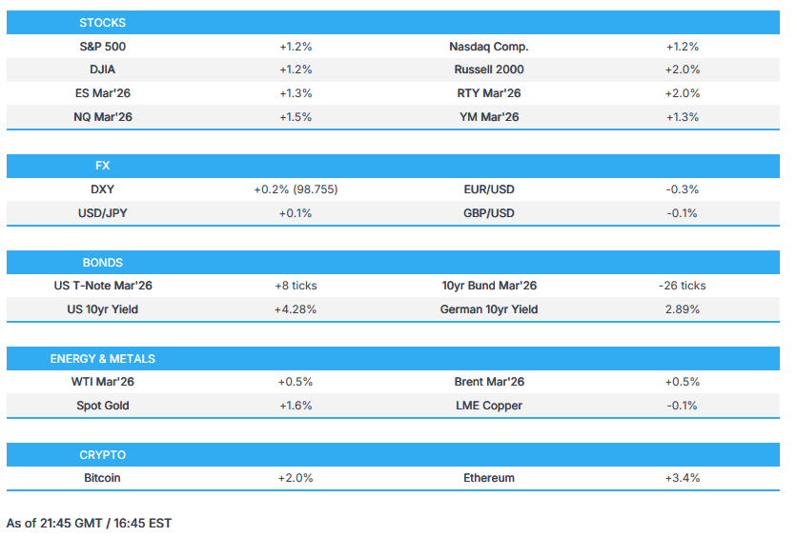Select the Spot Gold label
Screen dimensions: 797x537
click(x=102, y=406)
